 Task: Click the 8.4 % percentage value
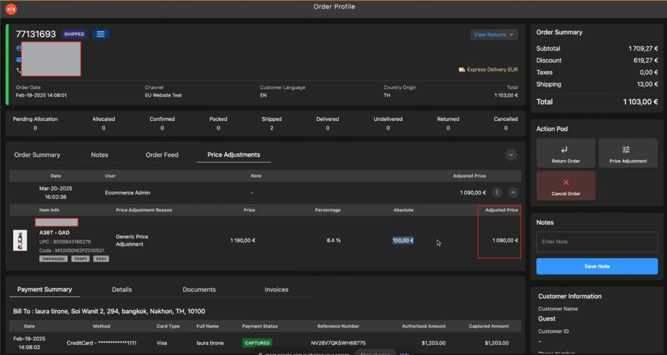[x=333, y=241]
